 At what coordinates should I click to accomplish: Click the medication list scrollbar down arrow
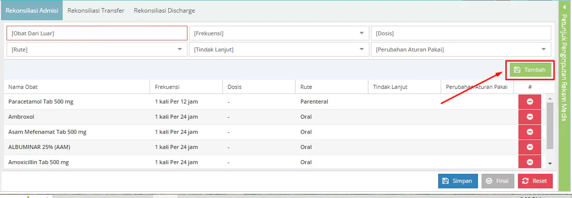[550, 164]
